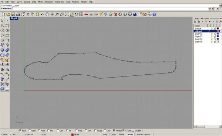
Task: Click the Undo arrow icon
Action: click(x=42, y=14)
